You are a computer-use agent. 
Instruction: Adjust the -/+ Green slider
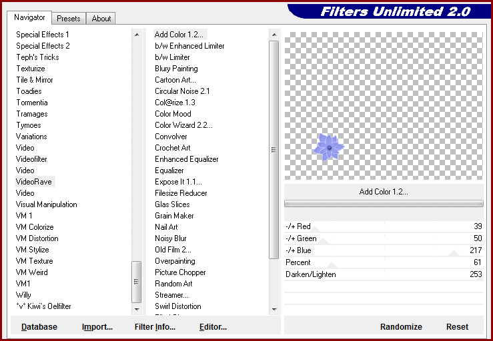pyautogui.click(x=384, y=238)
